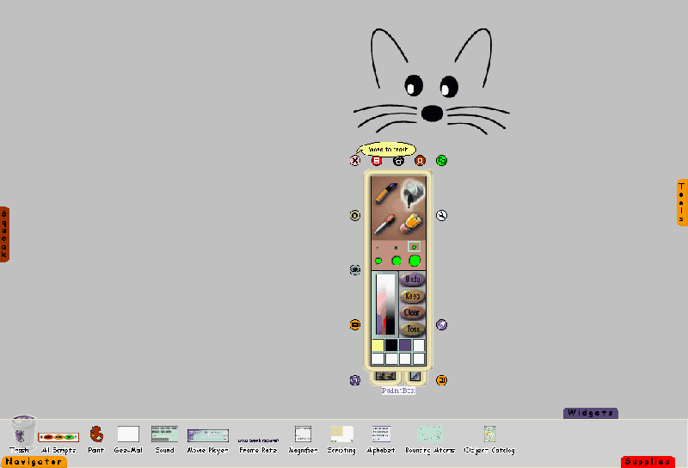The image size is (688, 468).
Task: Choose the eraser tool in PaintBox
Action: pyautogui.click(x=412, y=225)
